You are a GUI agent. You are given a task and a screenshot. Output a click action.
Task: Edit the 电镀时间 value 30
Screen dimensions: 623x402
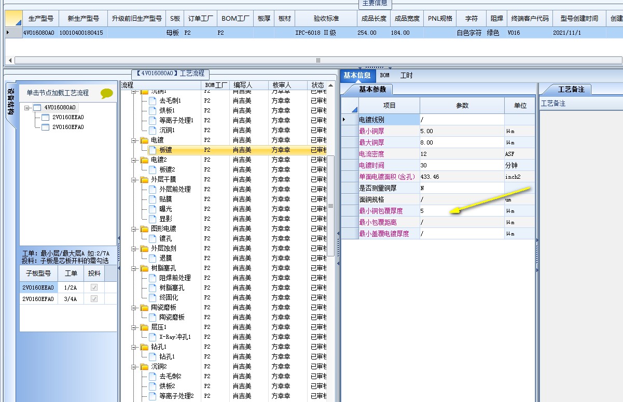[x=462, y=165]
